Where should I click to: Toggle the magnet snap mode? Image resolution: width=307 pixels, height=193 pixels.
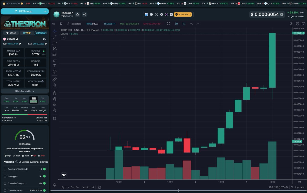[x=54, y=93]
